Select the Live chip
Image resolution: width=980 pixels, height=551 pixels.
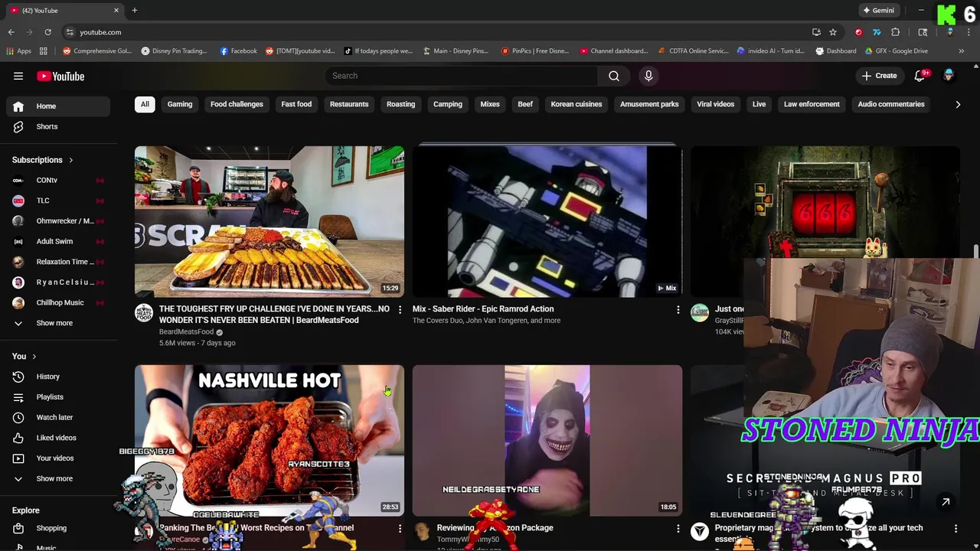click(759, 104)
